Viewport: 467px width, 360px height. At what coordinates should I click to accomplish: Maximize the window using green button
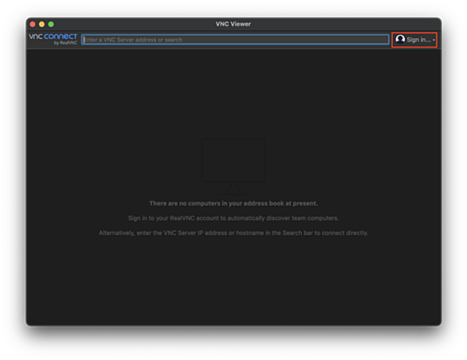pos(51,24)
